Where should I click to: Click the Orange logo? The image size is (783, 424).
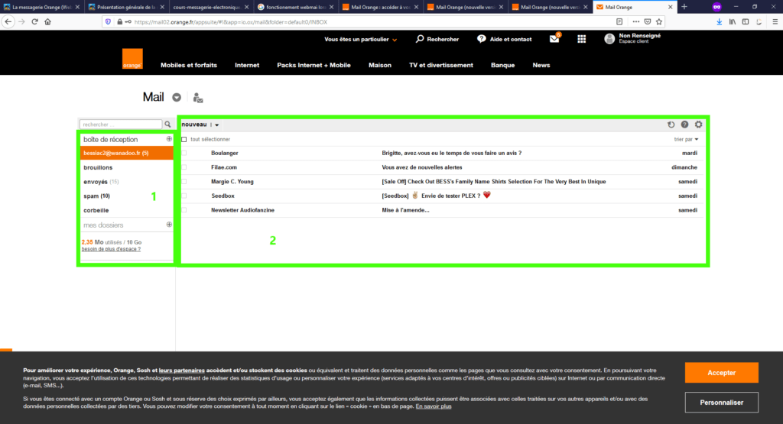pyautogui.click(x=132, y=59)
